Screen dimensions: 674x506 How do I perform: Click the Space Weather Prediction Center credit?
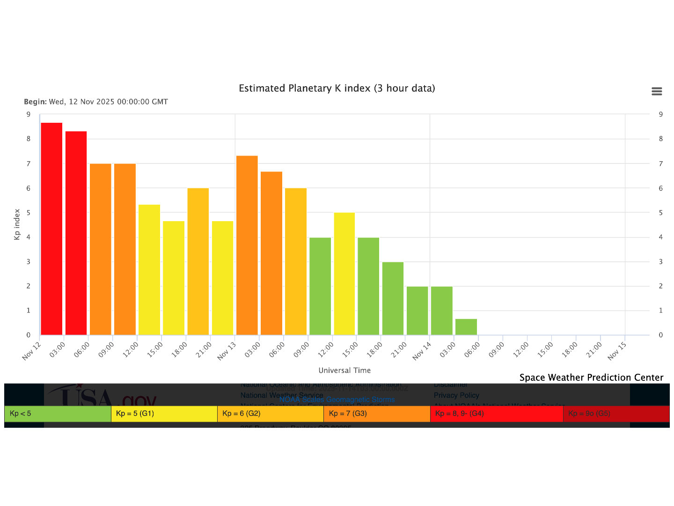pyautogui.click(x=591, y=378)
